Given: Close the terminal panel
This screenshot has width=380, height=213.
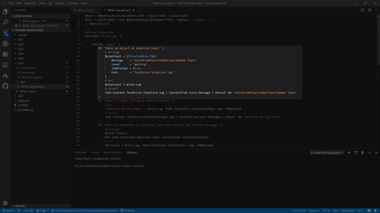Looking at the screenshot, I should tap(376, 153).
